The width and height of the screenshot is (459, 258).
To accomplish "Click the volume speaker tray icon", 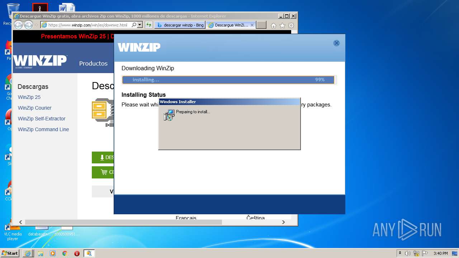I will (408, 253).
